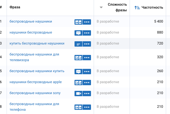Click 'В разработке' in the 880 row
The height and width of the screenshot is (114, 170).
click(x=108, y=32)
